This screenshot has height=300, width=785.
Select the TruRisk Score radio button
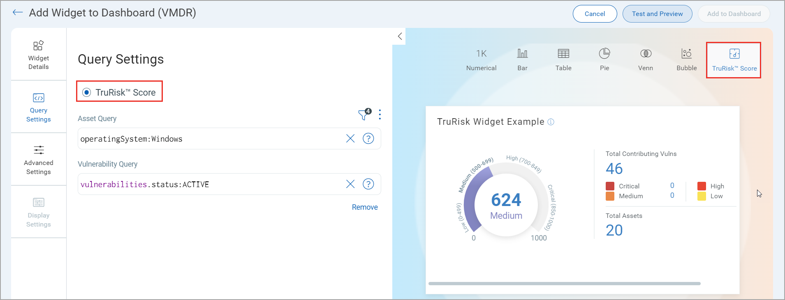pos(87,92)
